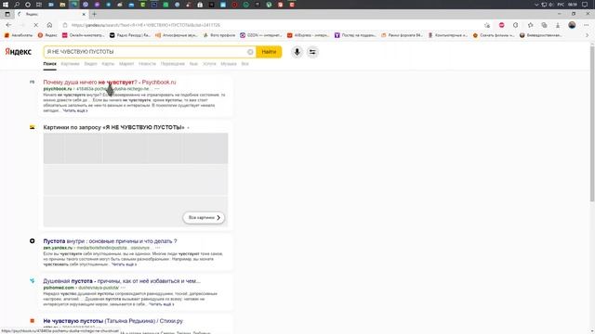Open the OZON bookmark
Screen dimensions: 595x334
(260, 35)
